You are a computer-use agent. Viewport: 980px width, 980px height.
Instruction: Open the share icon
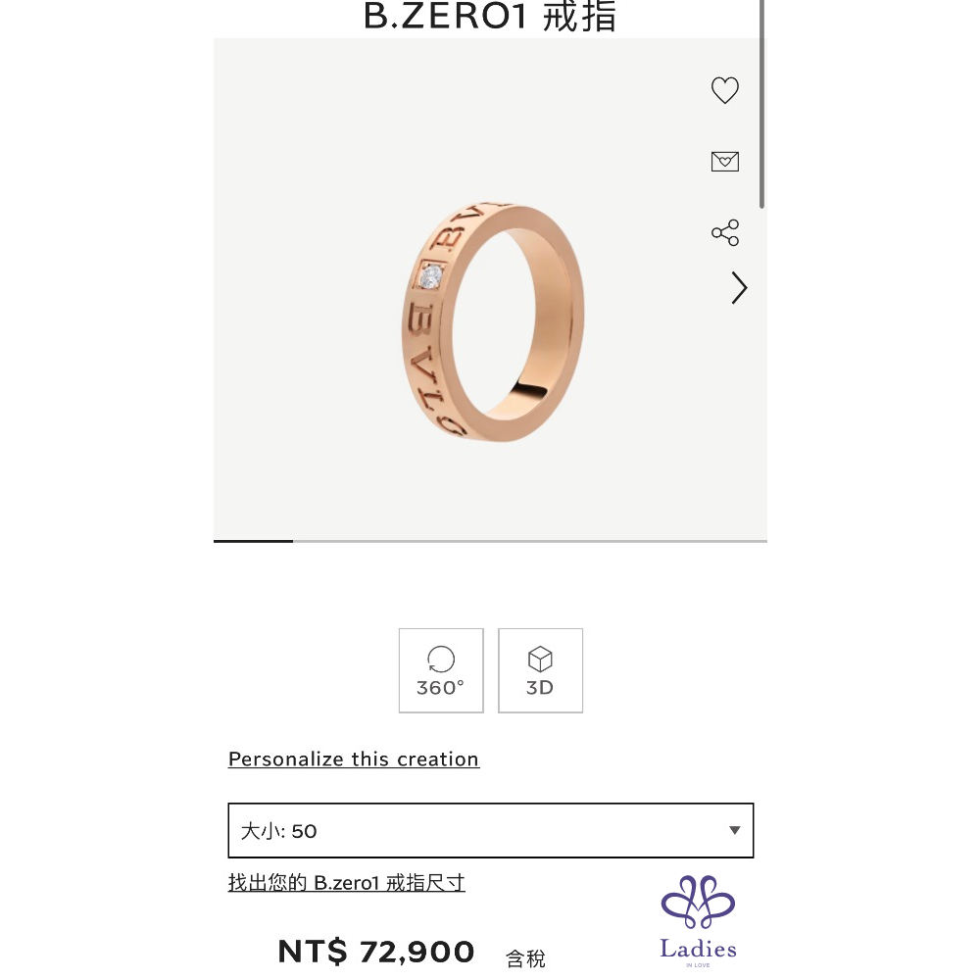725,232
